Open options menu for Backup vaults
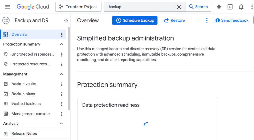 click(62, 84)
